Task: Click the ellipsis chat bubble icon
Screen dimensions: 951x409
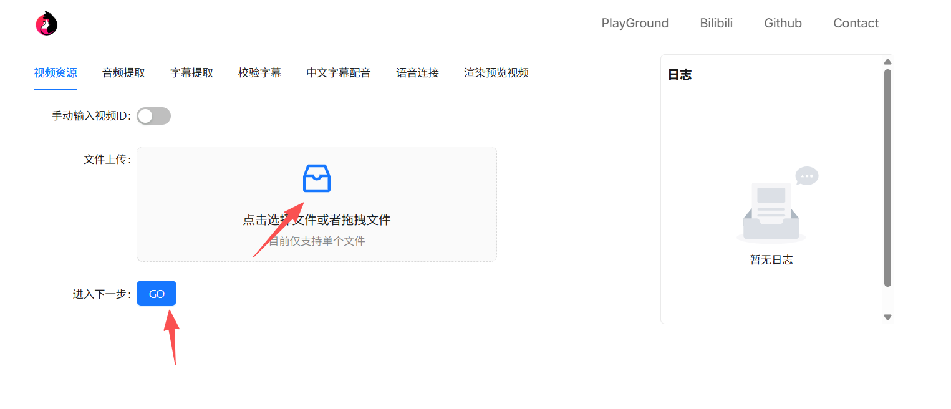Action: click(x=806, y=175)
